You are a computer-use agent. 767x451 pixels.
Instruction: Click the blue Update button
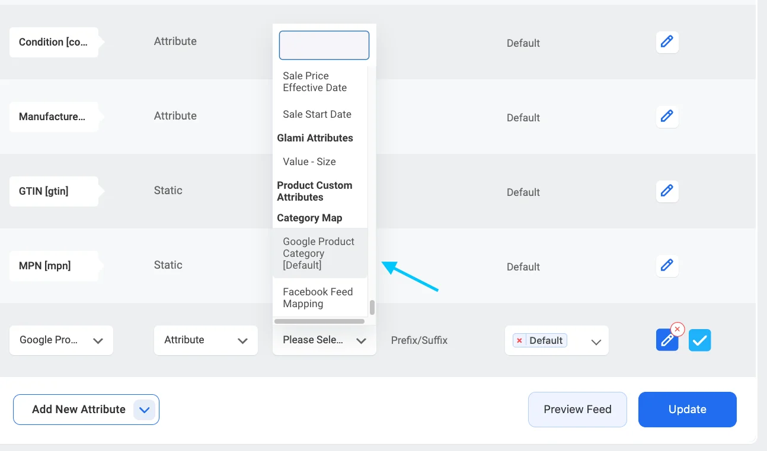click(x=688, y=410)
